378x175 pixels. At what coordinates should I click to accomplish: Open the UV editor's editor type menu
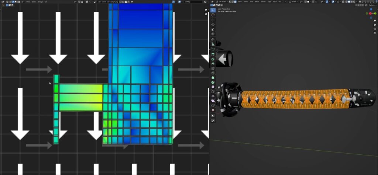(3, 2)
